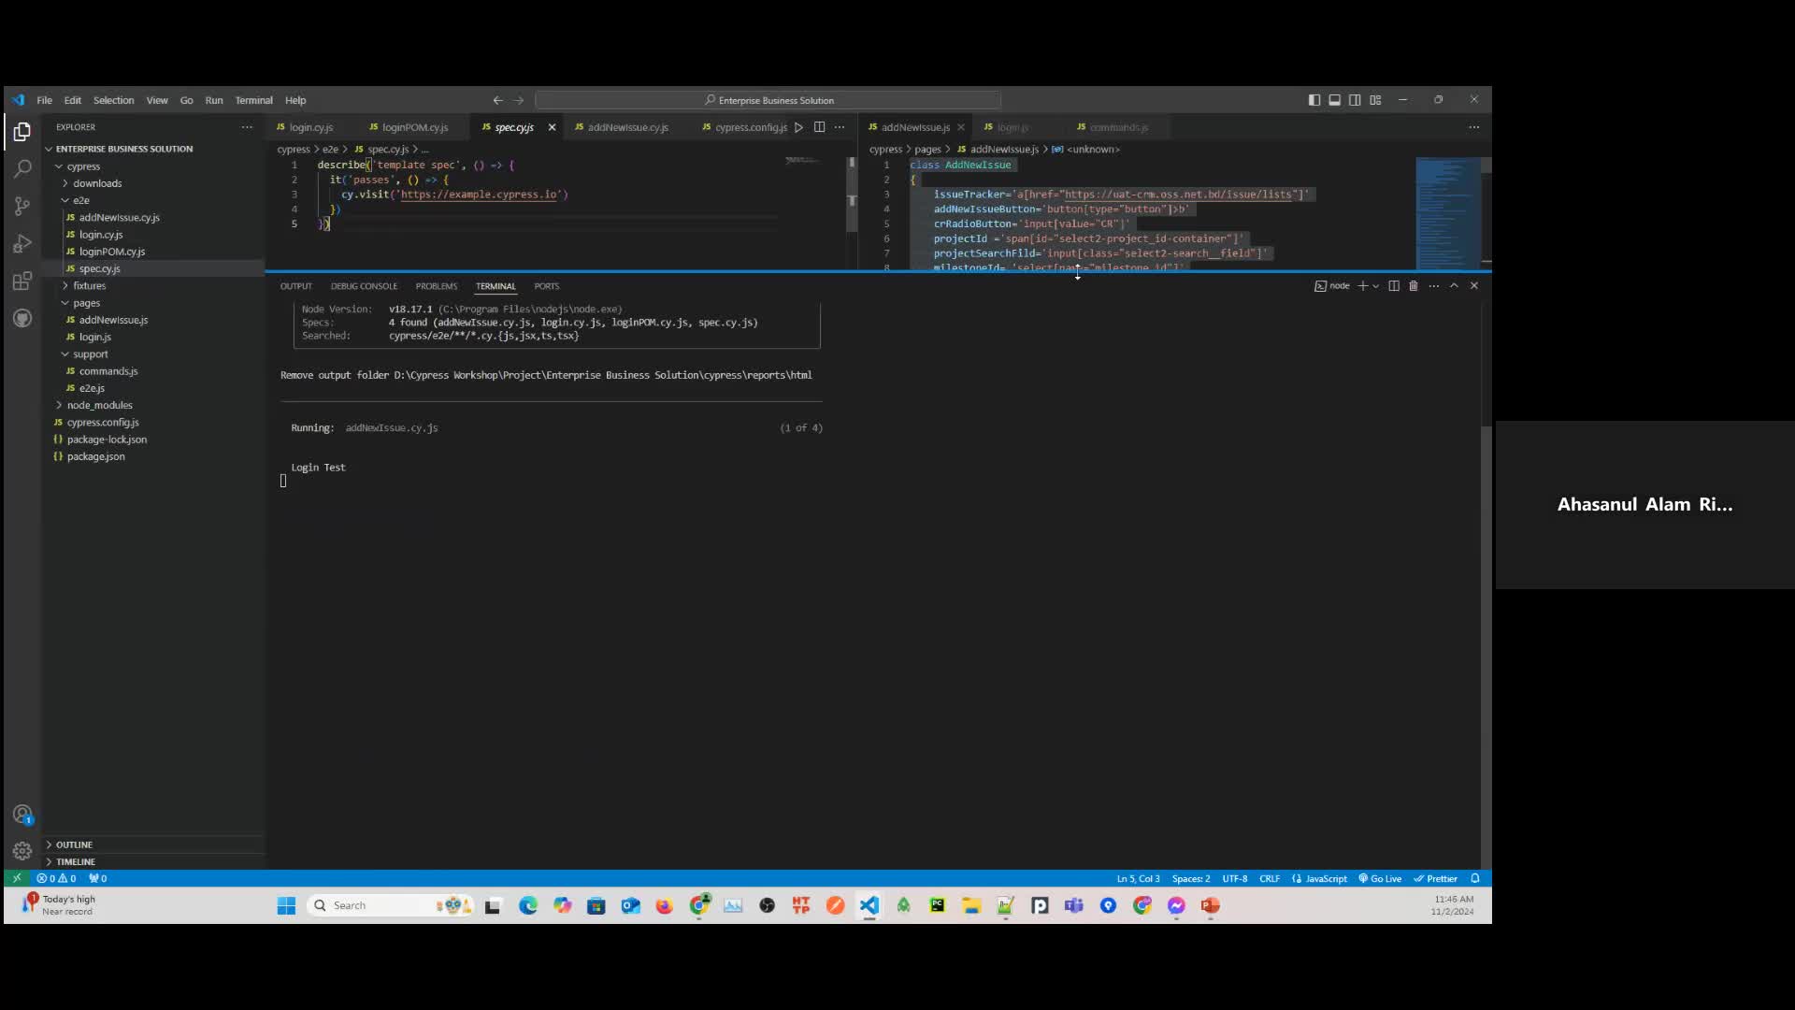
Task: Run the spec.cy.js file with the play button
Action: pyautogui.click(x=799, y=127)
